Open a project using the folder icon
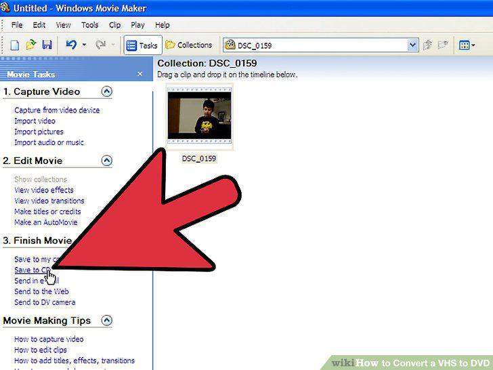This screenshot has height=370, width=493. click(31, 45)
